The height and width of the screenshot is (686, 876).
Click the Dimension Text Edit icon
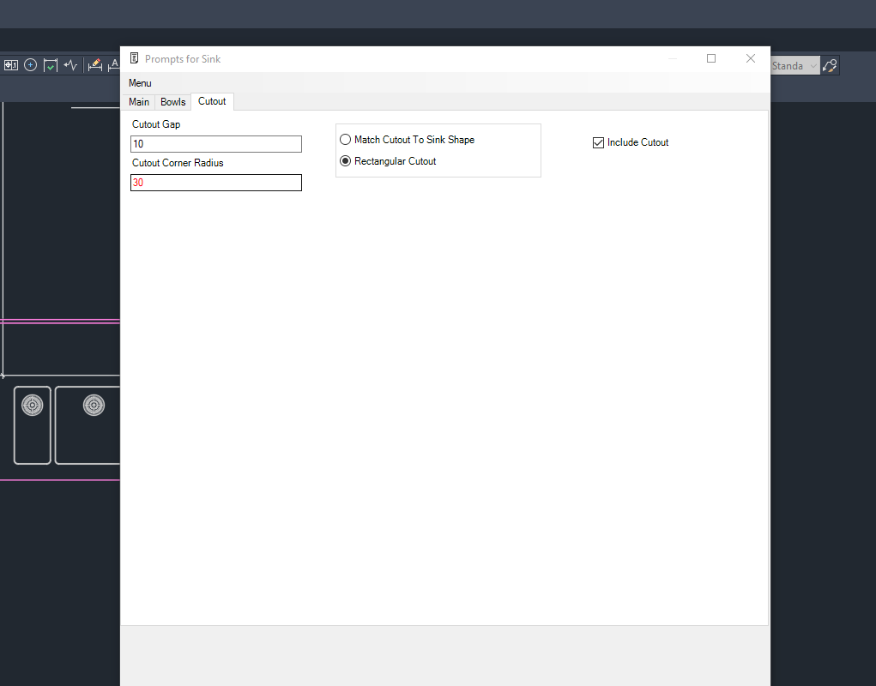114,65
